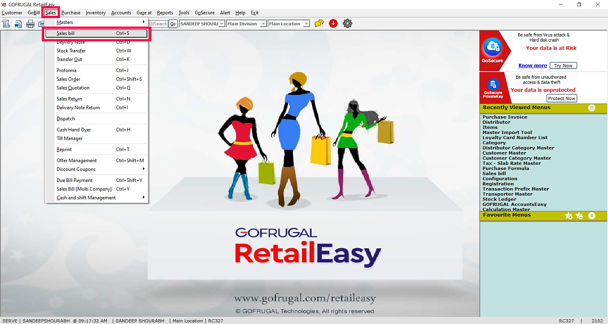Open Loyalty Card Number List entry
Screen dimensions: 608x324
515,138
